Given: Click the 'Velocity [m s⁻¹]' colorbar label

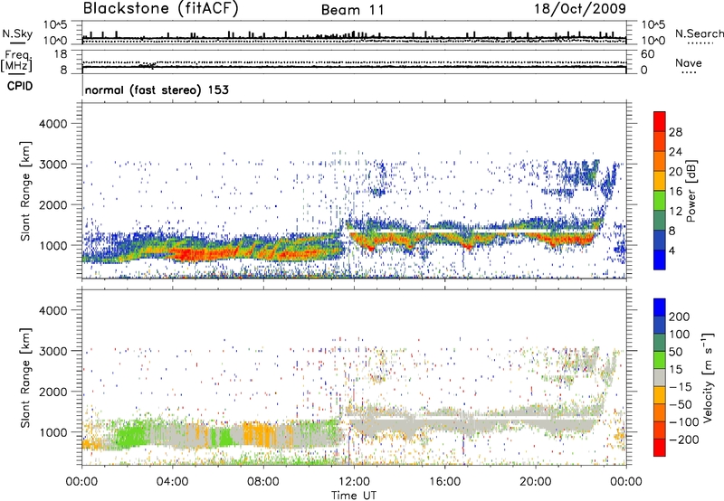Looking at the screenshot, I should click(x=708, y=377).
